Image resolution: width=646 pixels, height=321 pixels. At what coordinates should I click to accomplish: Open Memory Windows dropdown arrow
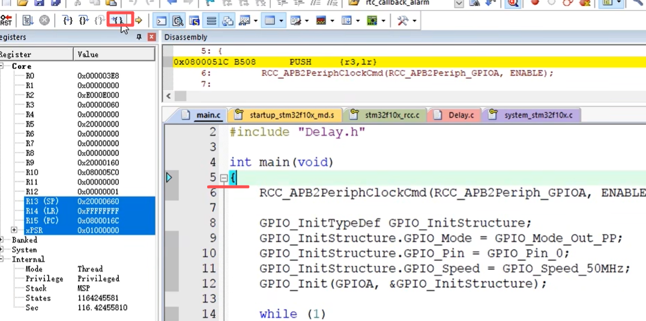click(x=281, y=20)
